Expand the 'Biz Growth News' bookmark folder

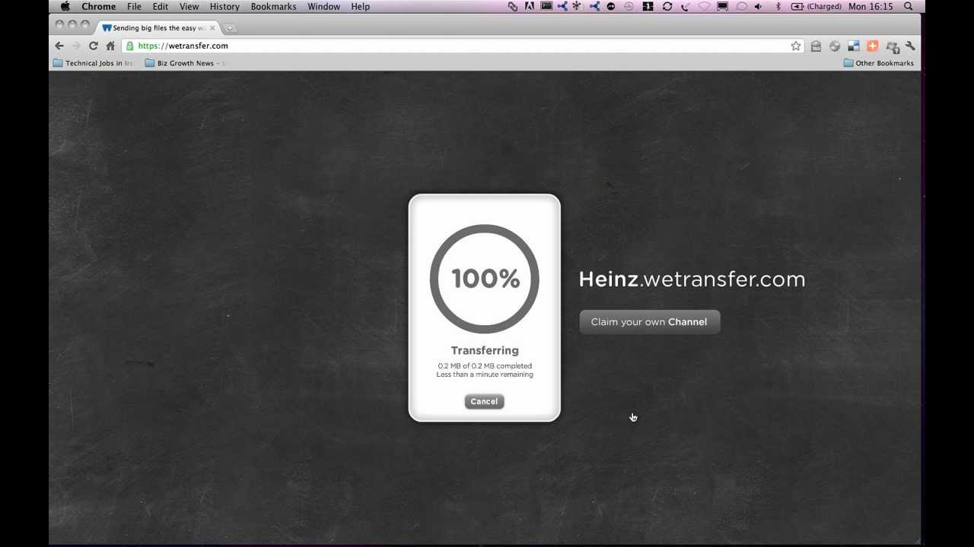pos(186,63)
